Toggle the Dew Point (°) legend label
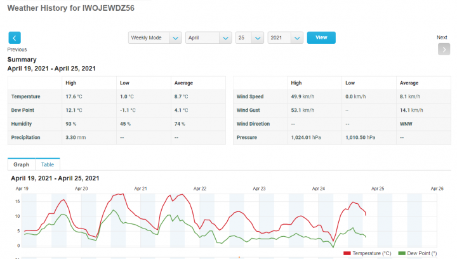 tap(422, 253)
